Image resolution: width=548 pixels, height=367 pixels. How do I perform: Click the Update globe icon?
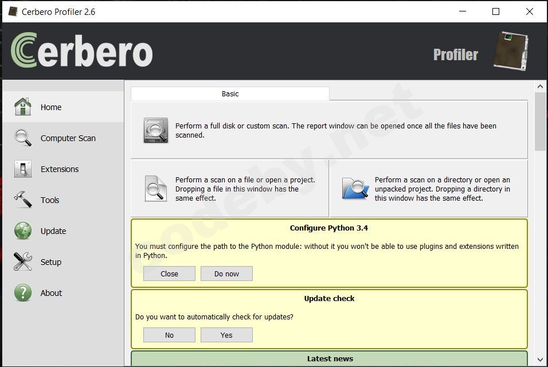click(x=23, y=231)
